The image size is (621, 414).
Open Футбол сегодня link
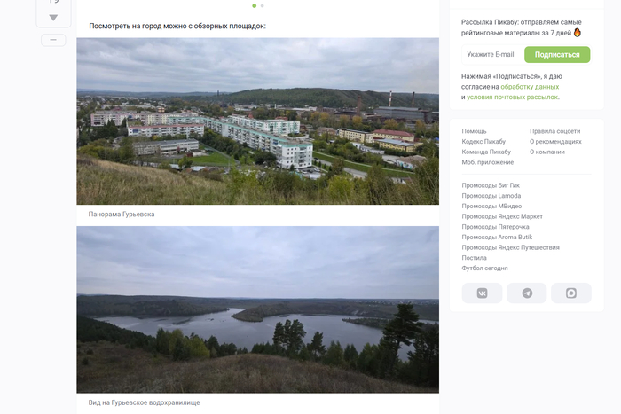pyautogui.click(x=484, y=268)
